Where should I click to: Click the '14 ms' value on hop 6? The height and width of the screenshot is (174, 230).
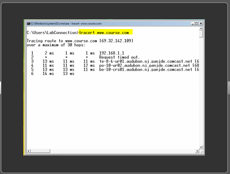click(48, 74)
